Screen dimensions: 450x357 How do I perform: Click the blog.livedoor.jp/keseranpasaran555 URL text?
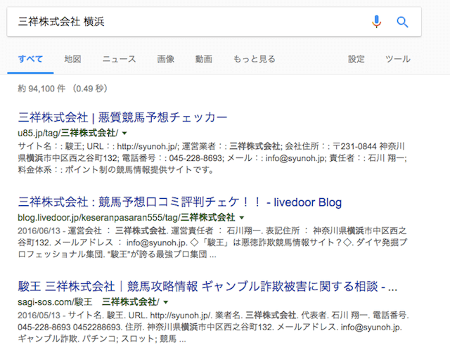click(127, 217)
